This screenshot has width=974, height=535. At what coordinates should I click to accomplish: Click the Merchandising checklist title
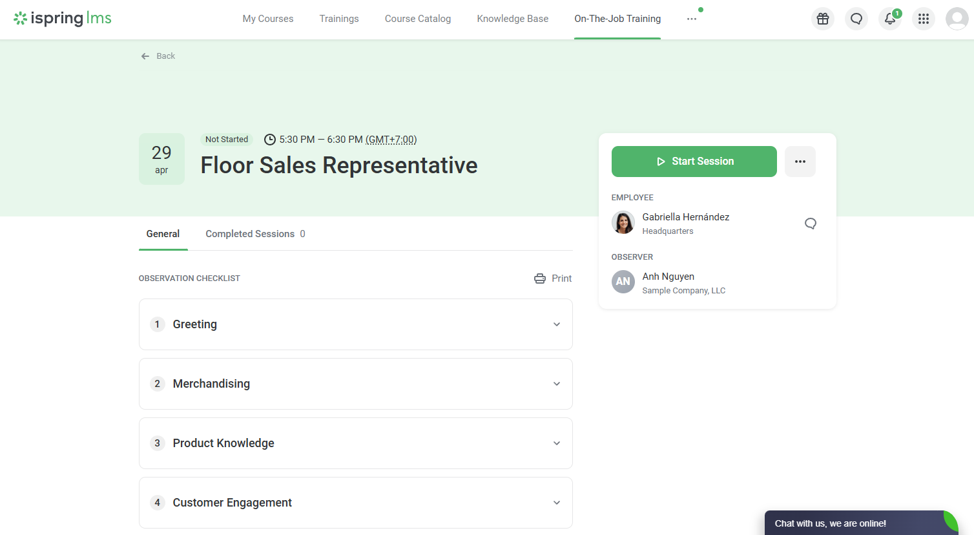click(211, 384)
